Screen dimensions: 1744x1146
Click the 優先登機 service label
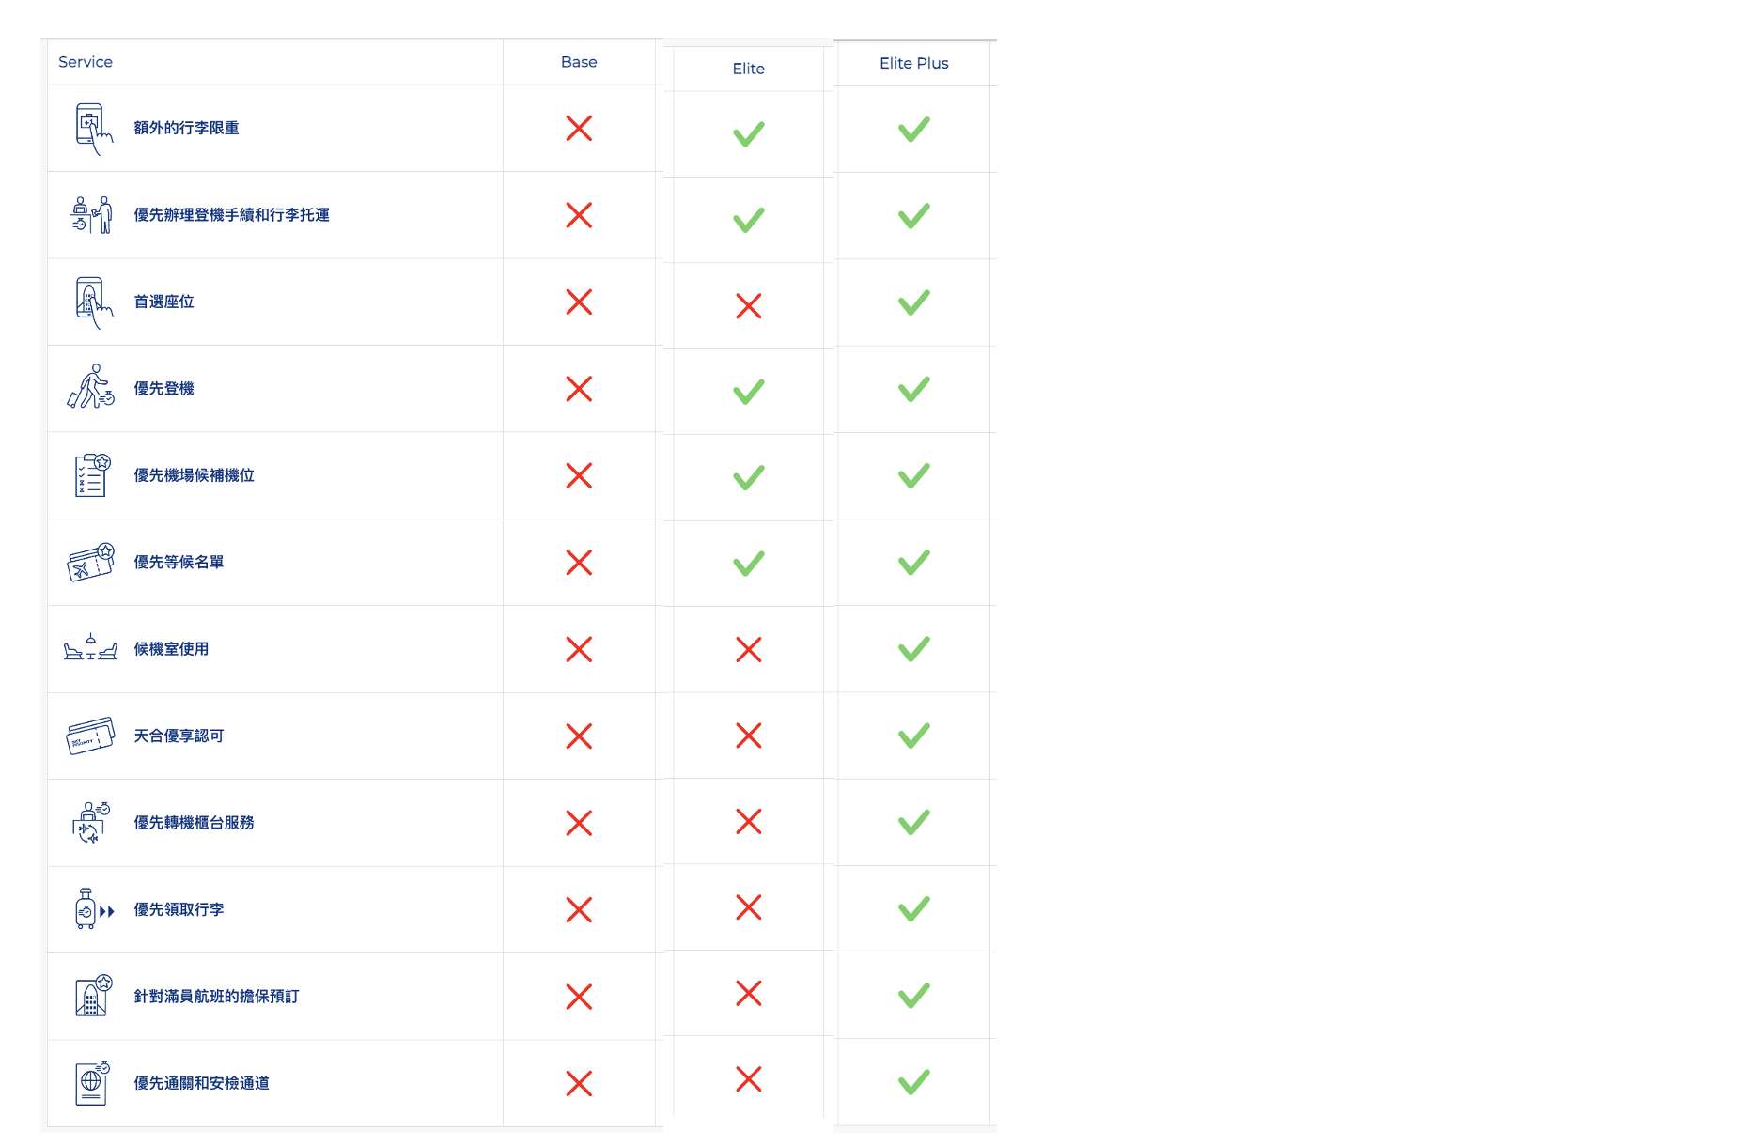click(x=163, y=389)
